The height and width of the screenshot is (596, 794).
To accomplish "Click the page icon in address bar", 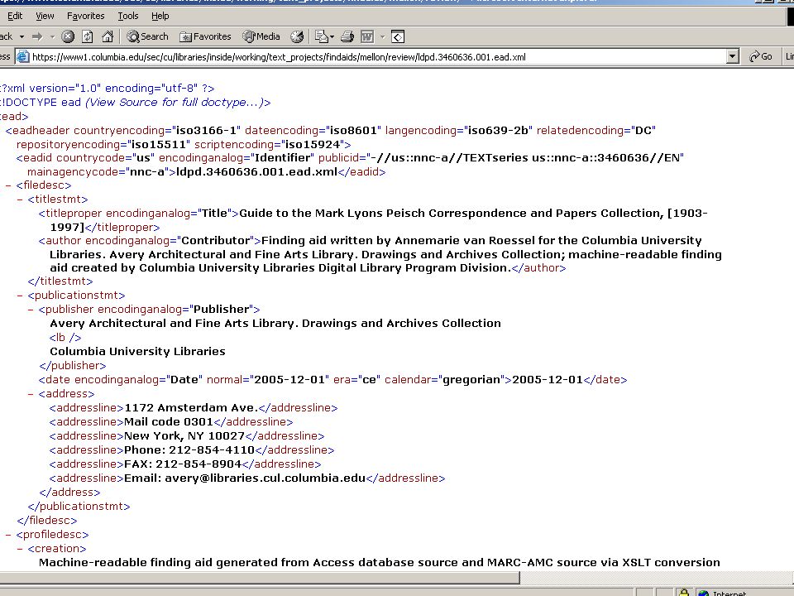I will tap(23, 57).
